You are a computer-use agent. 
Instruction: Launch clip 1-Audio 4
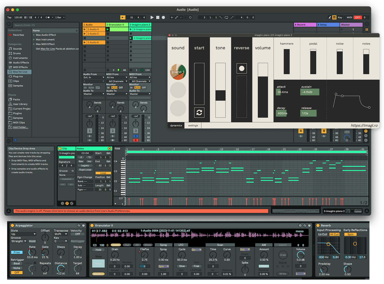84,29
